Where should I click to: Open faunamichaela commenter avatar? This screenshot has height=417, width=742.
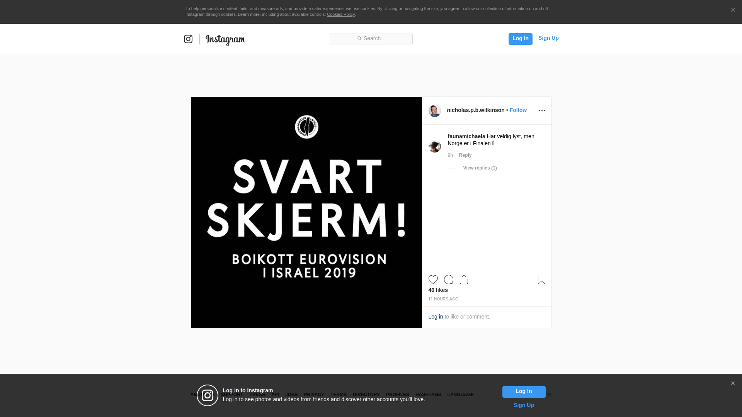pos(435,146)
